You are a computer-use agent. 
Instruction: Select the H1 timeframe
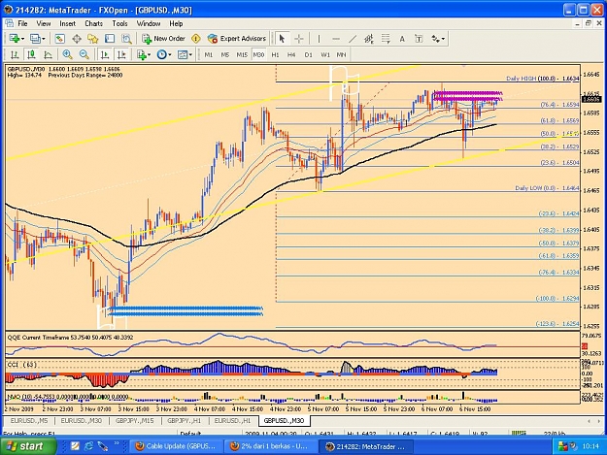click(275, 55)
